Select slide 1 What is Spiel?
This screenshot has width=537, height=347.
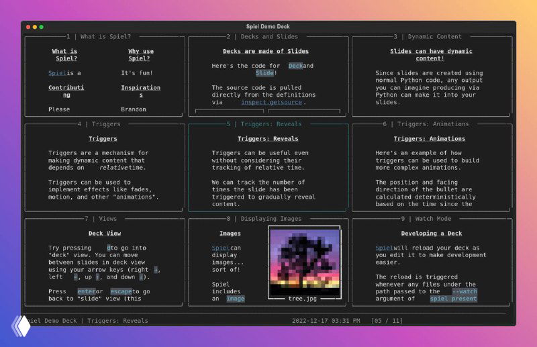[105, 76]
